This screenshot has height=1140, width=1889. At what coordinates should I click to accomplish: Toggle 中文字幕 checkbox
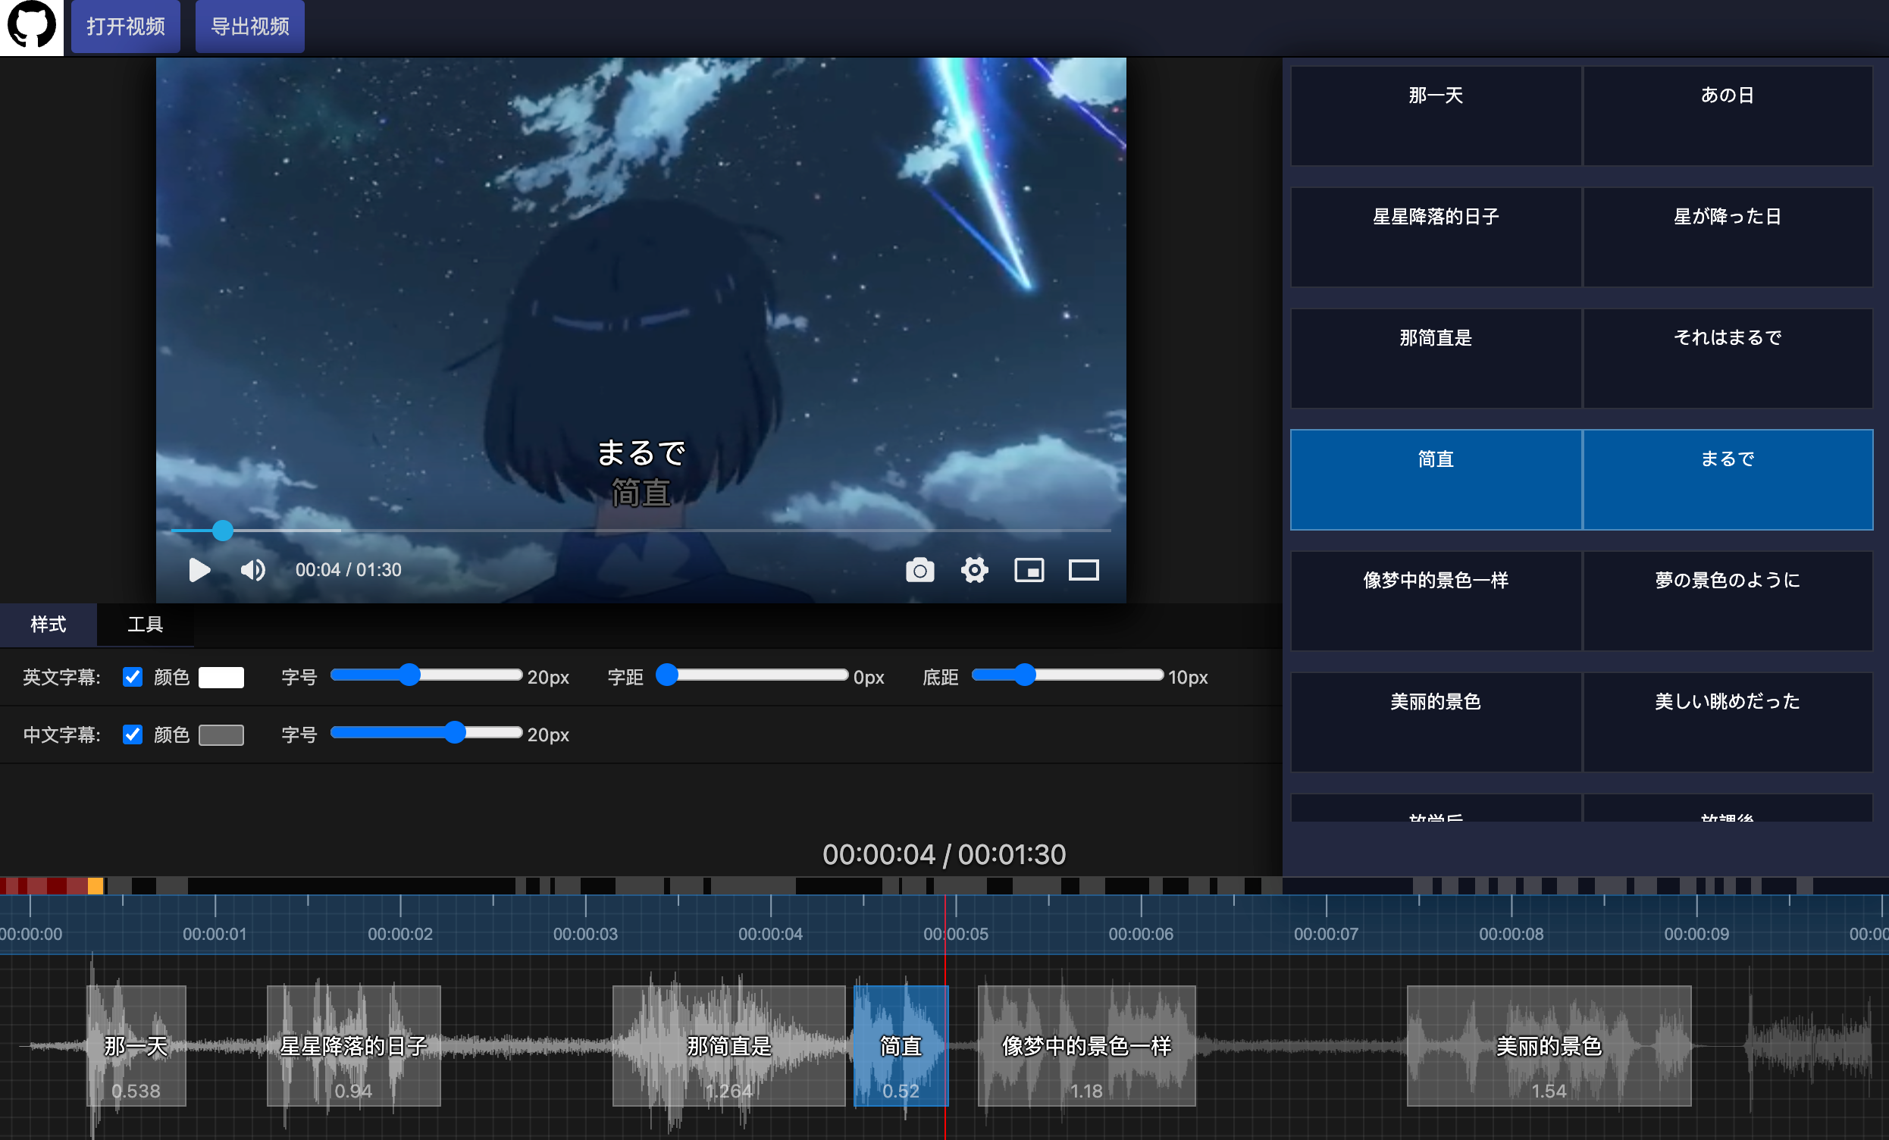tap(133, 734)
